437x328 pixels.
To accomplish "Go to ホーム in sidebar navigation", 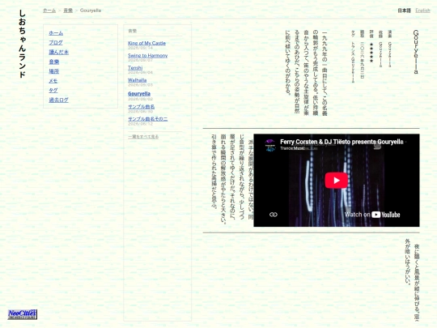I will 56,33.
